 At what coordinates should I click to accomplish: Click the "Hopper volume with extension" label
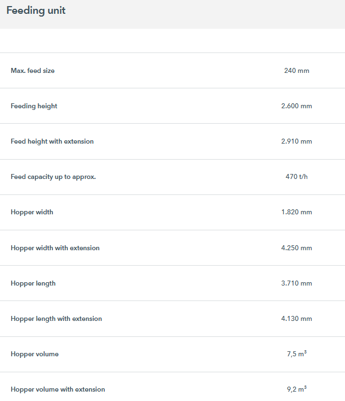(x=57, y=389)
